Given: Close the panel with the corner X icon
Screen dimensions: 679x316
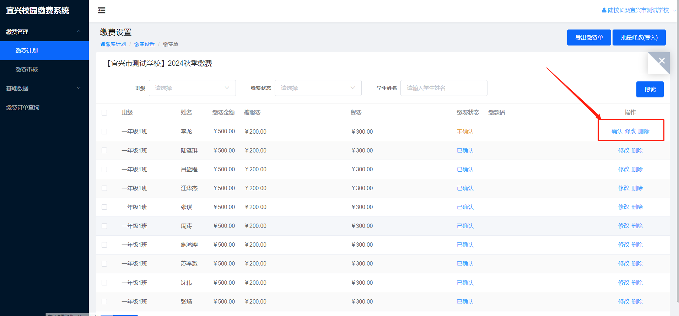Looking at the screenshot, I should click(x=662, y=61).
